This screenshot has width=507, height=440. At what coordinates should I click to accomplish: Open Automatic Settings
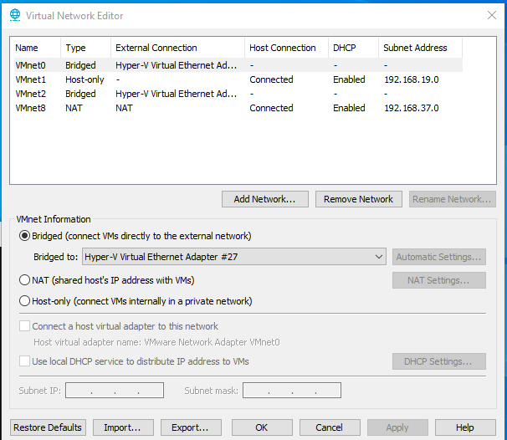439,257
